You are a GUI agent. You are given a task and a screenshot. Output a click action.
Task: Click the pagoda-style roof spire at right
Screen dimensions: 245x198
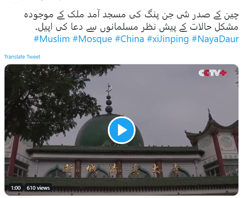point(210,115)
